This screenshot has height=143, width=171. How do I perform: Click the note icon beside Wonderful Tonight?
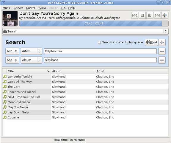tap(5, 77)
